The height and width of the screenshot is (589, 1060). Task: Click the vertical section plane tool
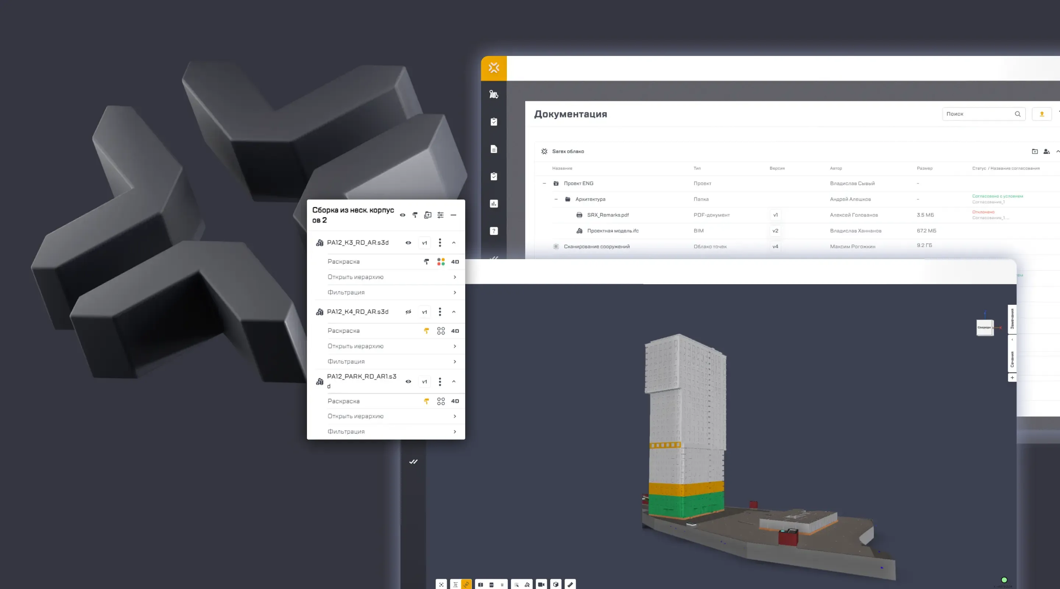[x=481, y=585]
